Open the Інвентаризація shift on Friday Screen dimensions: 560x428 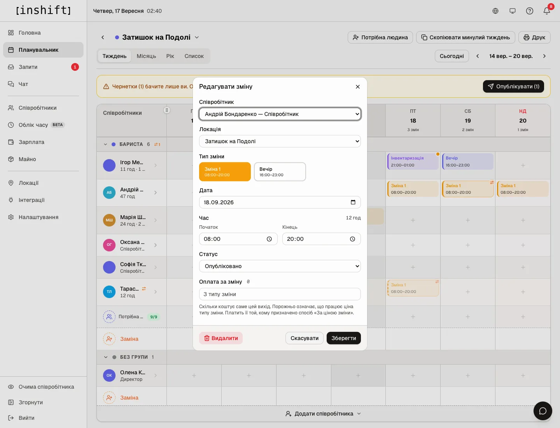click(413, 161)
